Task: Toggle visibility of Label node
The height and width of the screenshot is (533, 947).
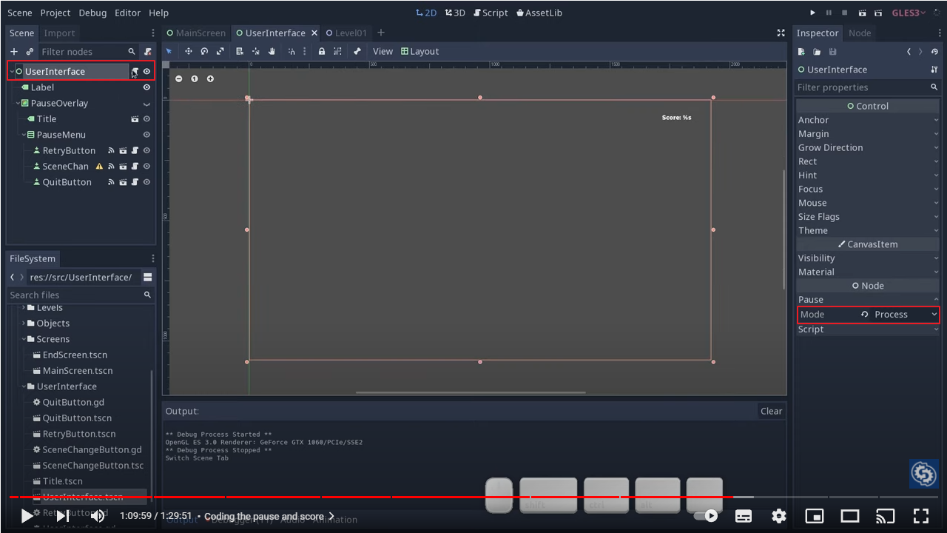Action: click(x=146, y=87)
